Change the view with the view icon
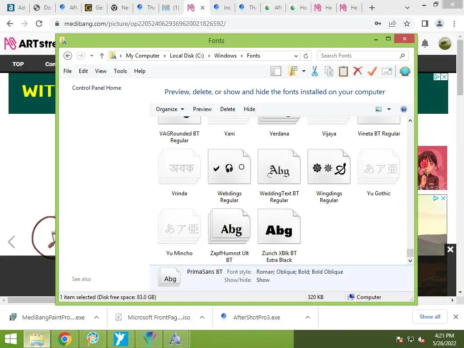The image size is (464, 348). [378, 109]
